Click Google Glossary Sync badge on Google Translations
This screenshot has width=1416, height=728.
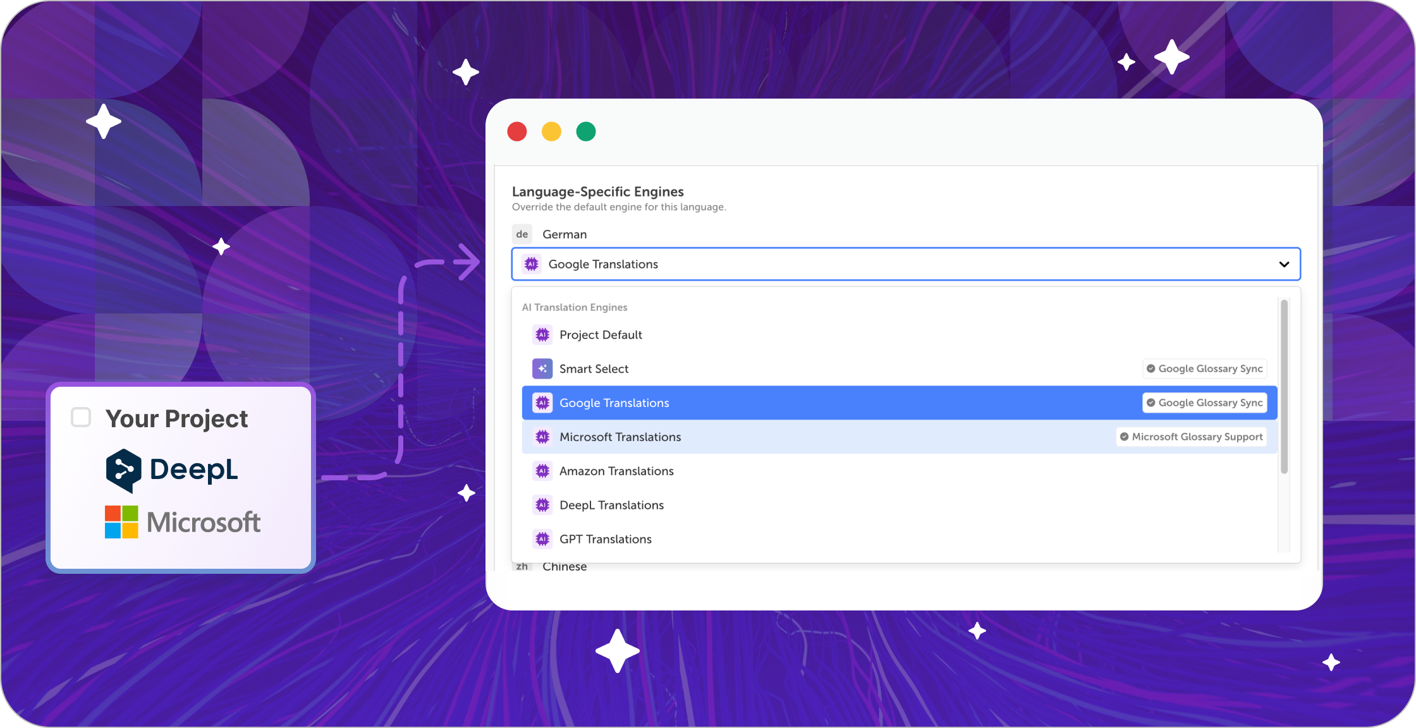(x=1205, y=403)
